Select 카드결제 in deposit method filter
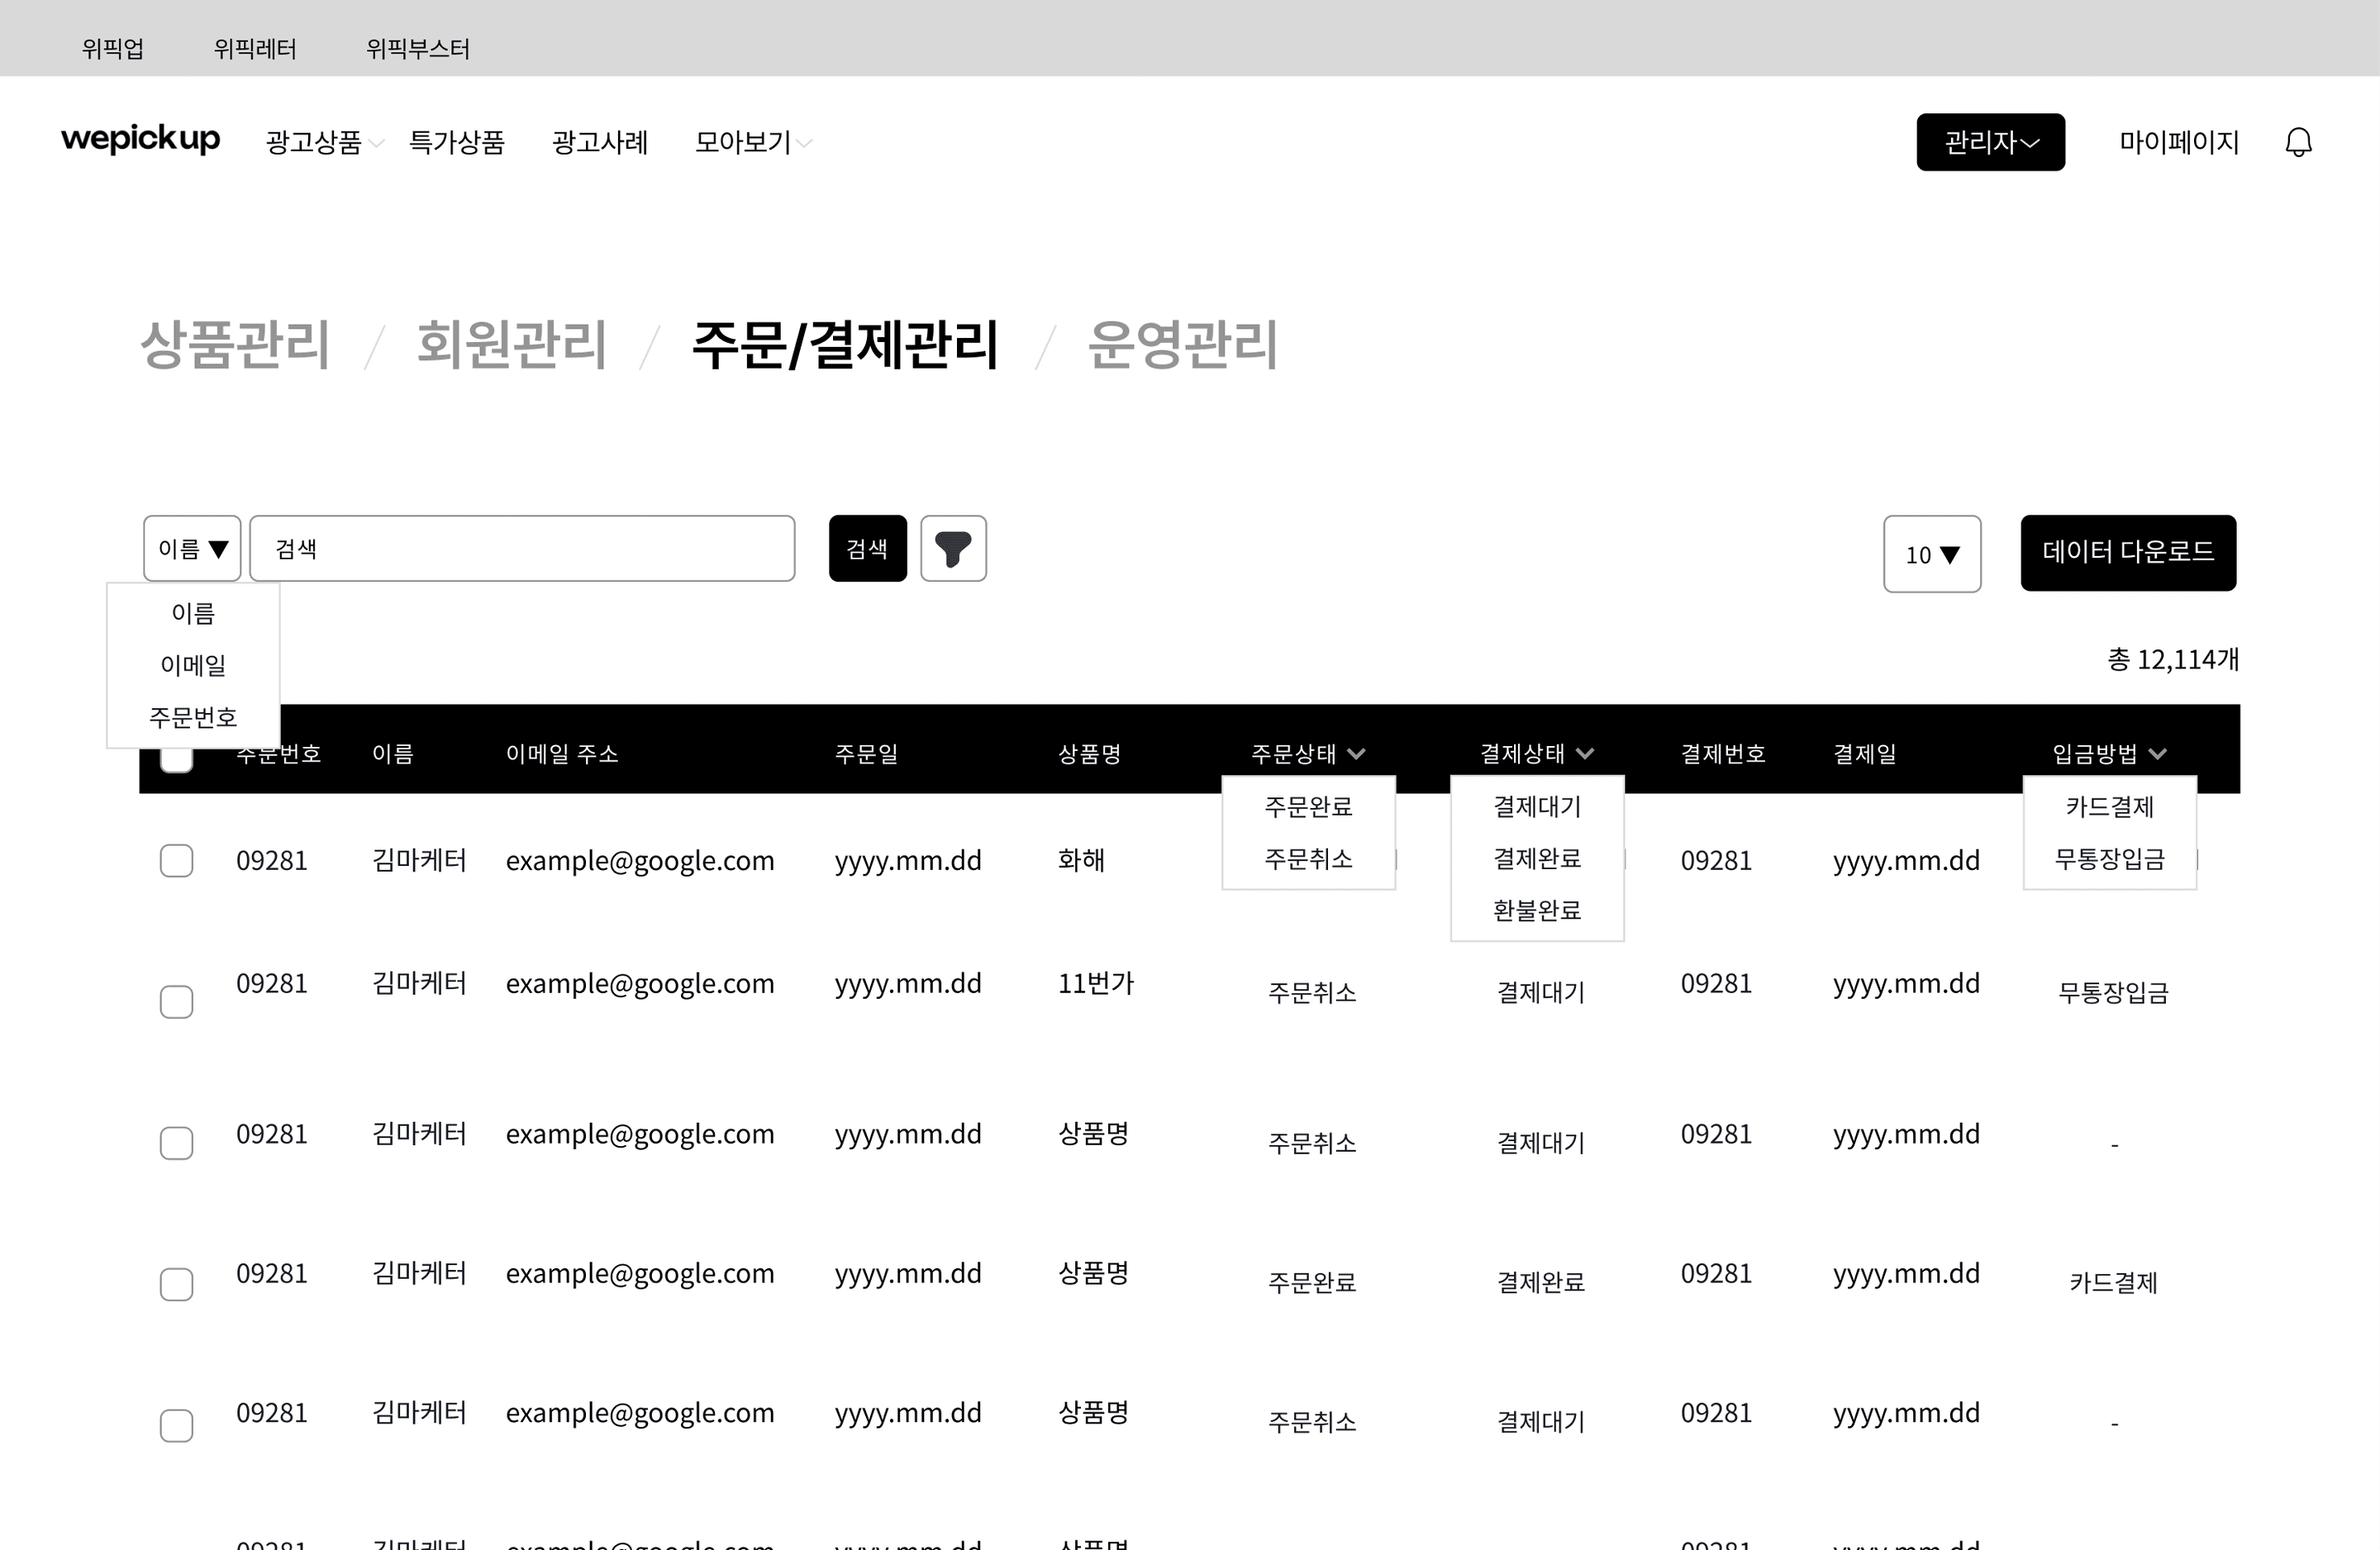 [x=2110, y=806]
